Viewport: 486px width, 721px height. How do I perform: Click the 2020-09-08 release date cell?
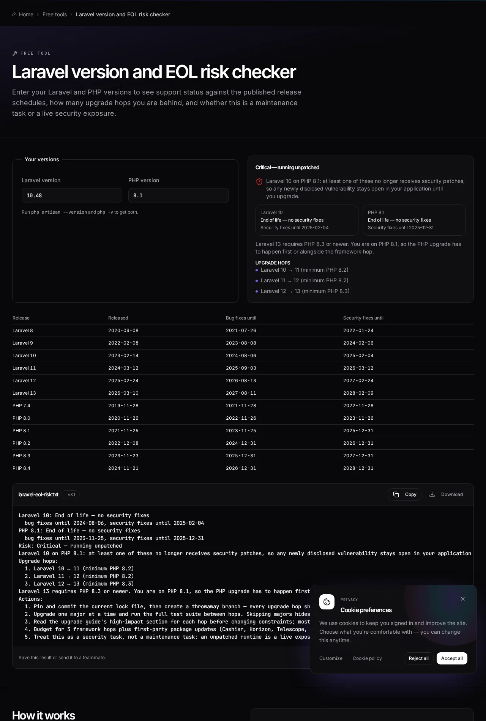point(123,331)
